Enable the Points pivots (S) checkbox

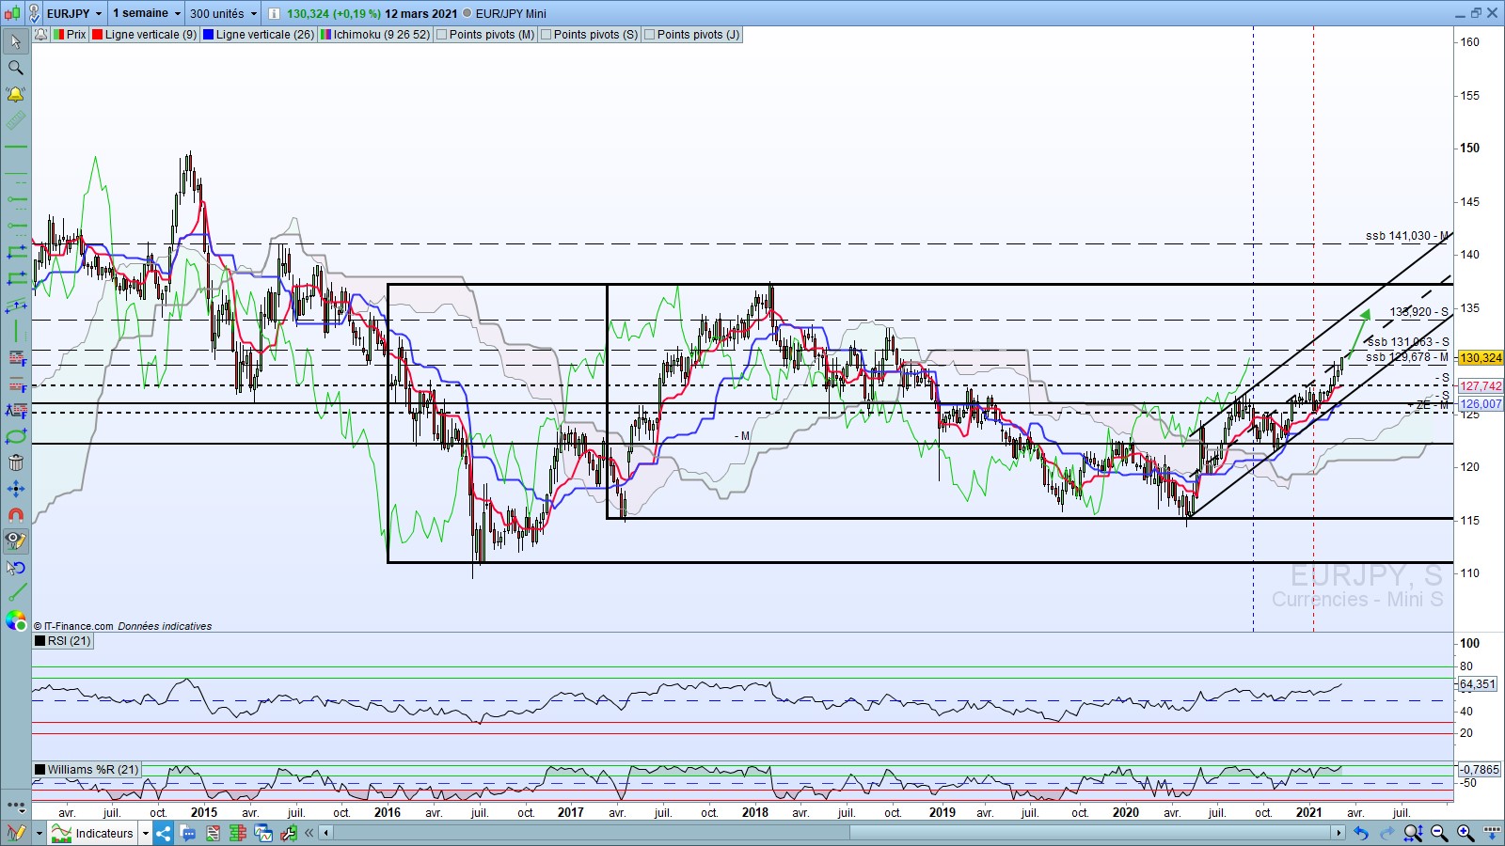point(546,35)
